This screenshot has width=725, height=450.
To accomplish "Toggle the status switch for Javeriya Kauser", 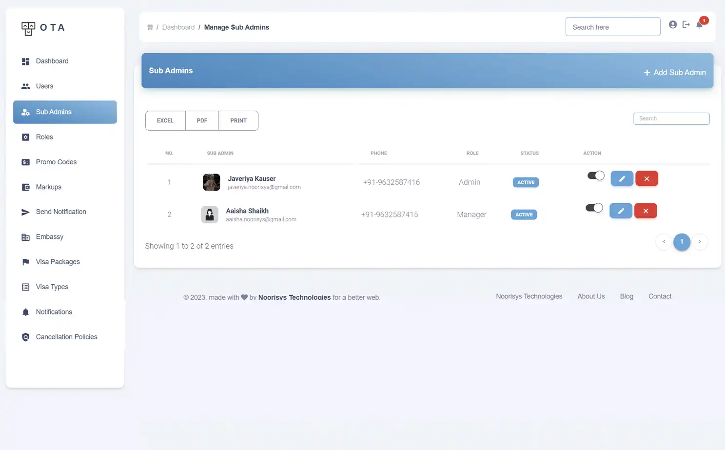I will (595, 176).
